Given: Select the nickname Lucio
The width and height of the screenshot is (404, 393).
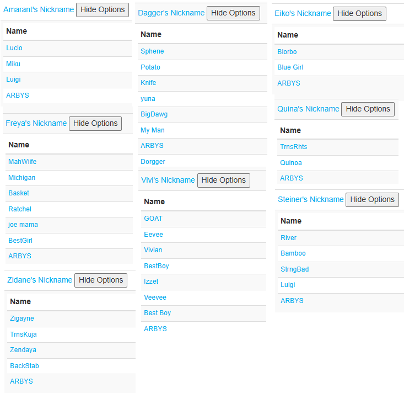Looking at the screenshot, I should click(14, 48).
